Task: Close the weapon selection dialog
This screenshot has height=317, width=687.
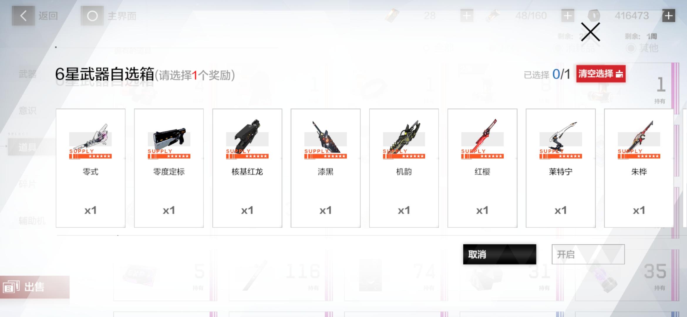Action: pyautogui.click(x=590, y=32)
